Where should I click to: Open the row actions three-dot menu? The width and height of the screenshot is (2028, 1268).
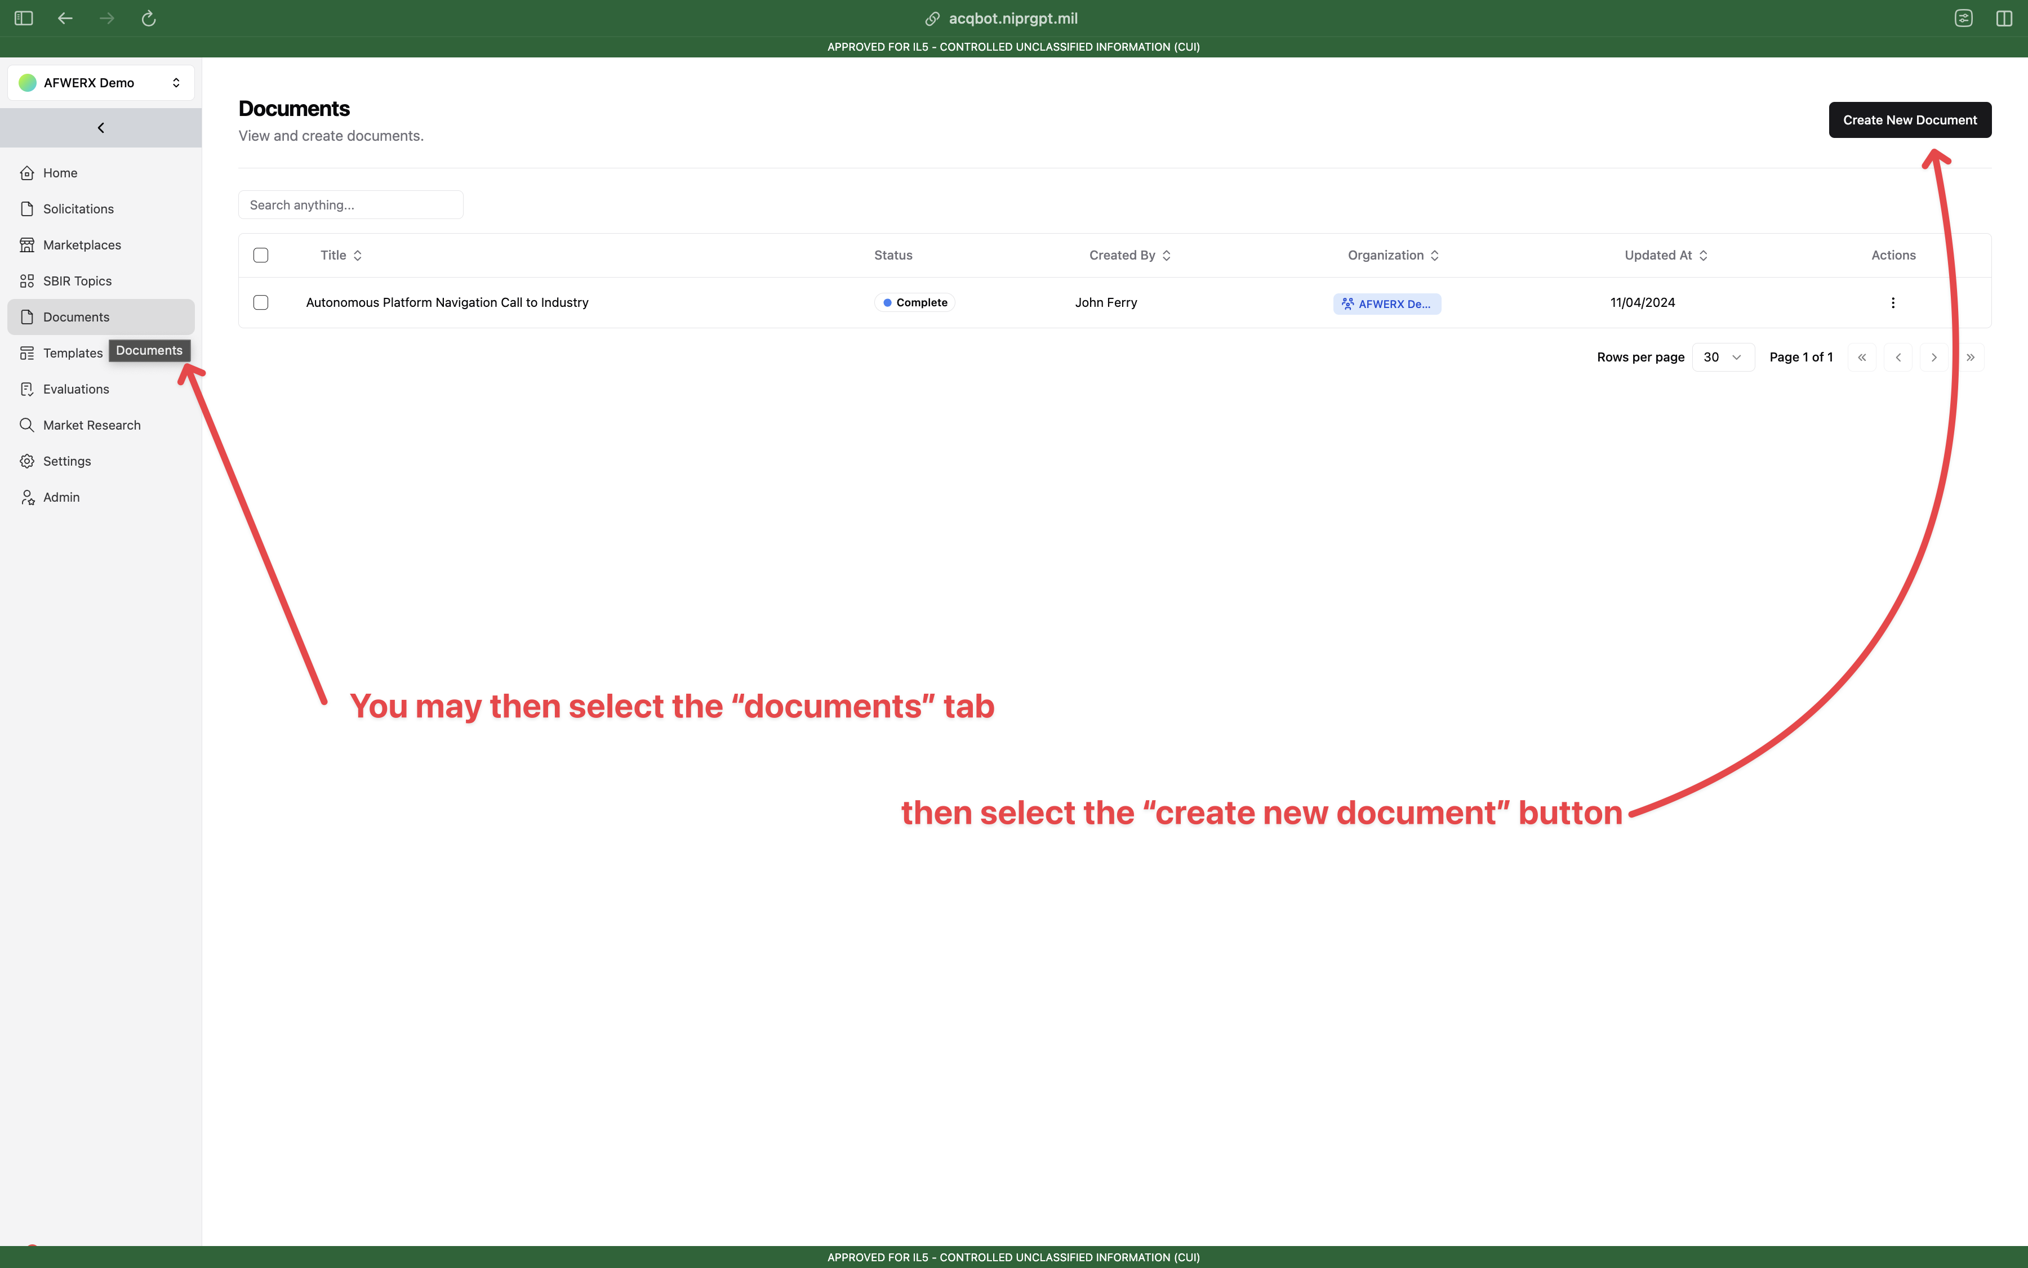pyautogui.click(x=1893, y=303)
